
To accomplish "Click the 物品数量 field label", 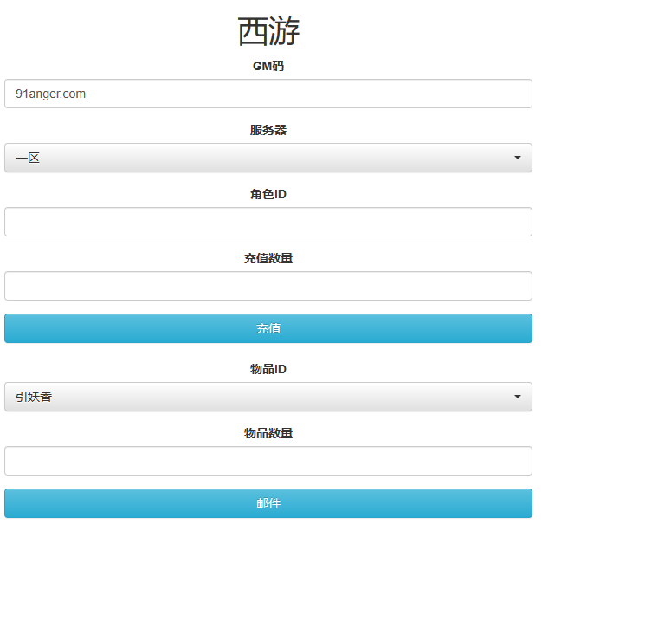I will (x=268, y=433).
